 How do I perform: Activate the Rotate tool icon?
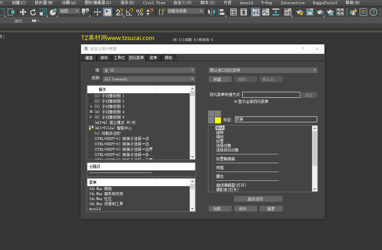(x=33, y=12)
